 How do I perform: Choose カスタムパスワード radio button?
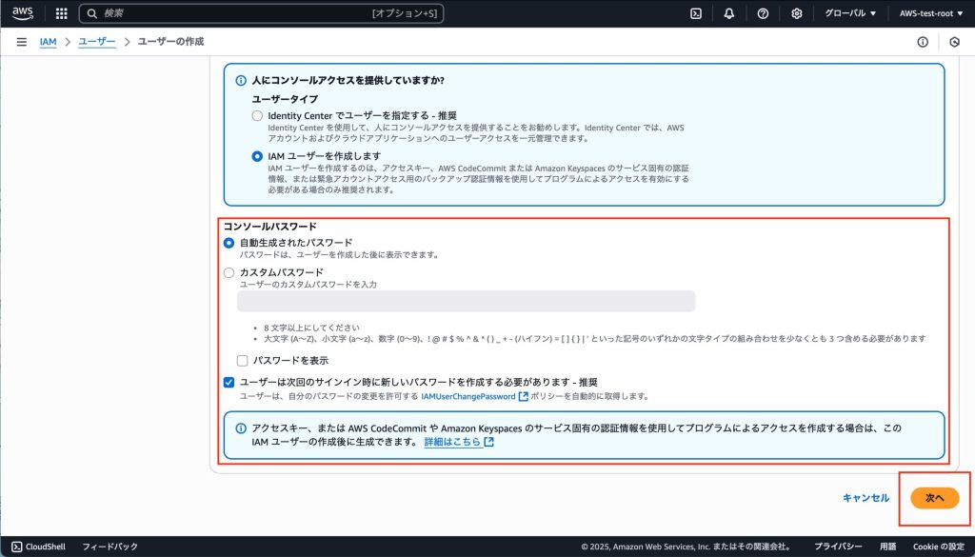(x=229, y=272)
